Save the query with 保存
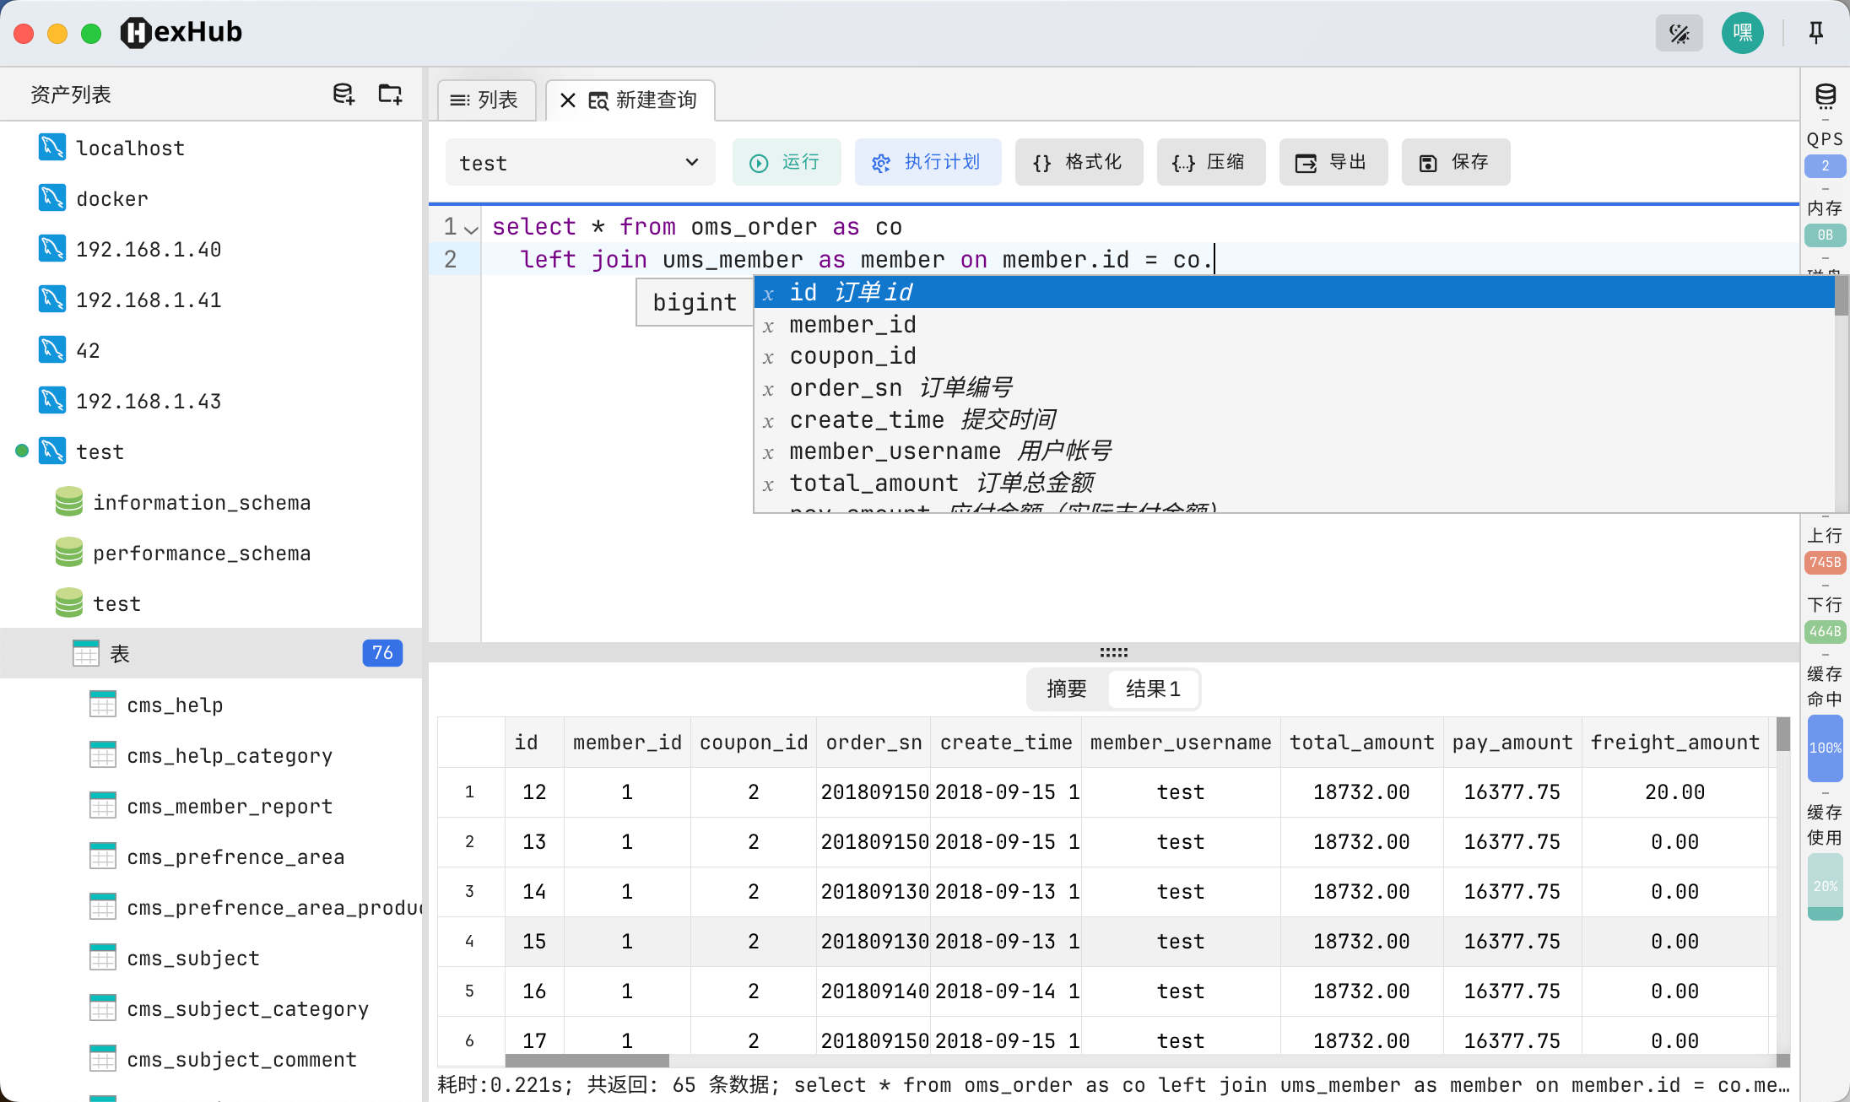 pyautogui.click(x=1456, y=162)
